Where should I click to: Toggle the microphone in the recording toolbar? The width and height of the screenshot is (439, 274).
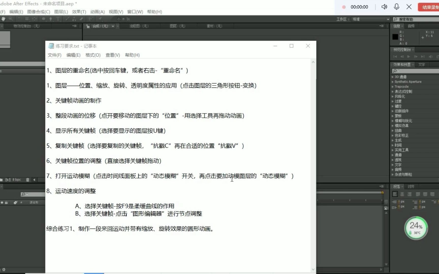click(x=397, y=7)
